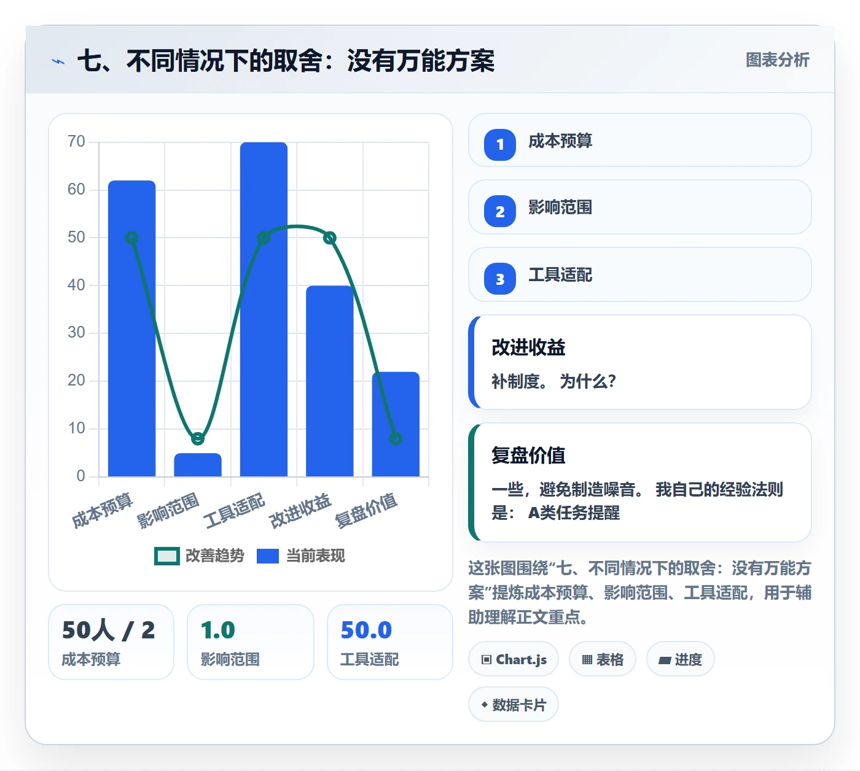Click the trend line point above 影响范围
Screen dimensions: 860x771
click(198, 438)
